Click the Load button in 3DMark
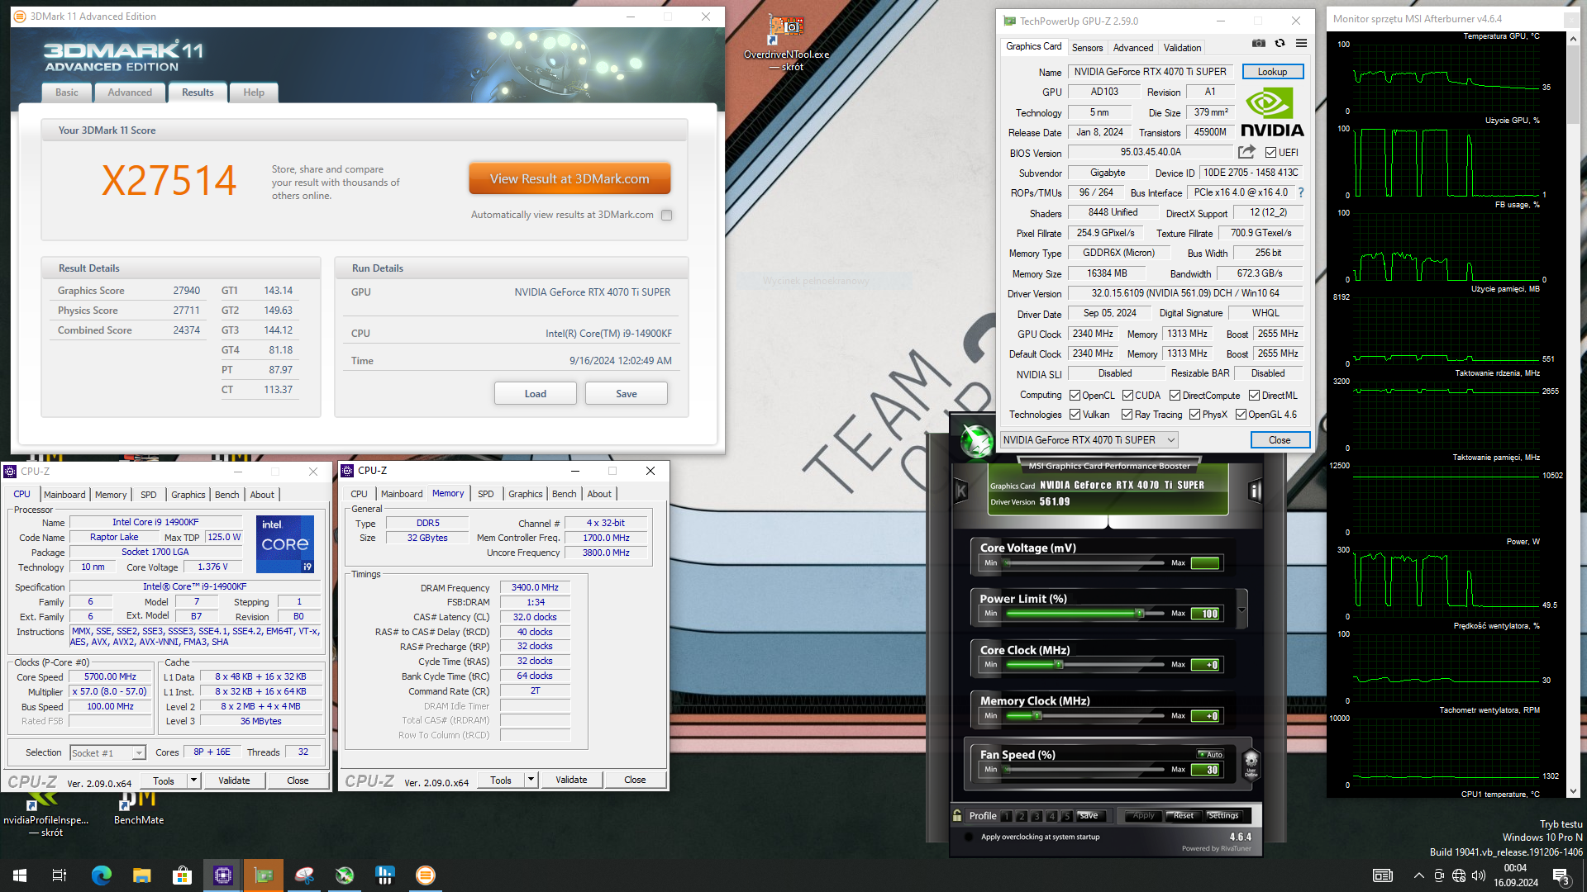Image resolution: width=1587 pixels, height=892 pixels. coord(536,394)
